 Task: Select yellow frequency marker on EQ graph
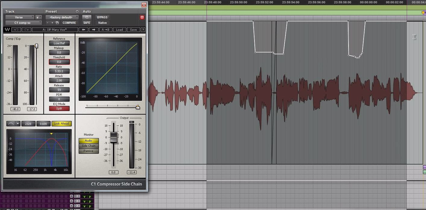[52, 134]
